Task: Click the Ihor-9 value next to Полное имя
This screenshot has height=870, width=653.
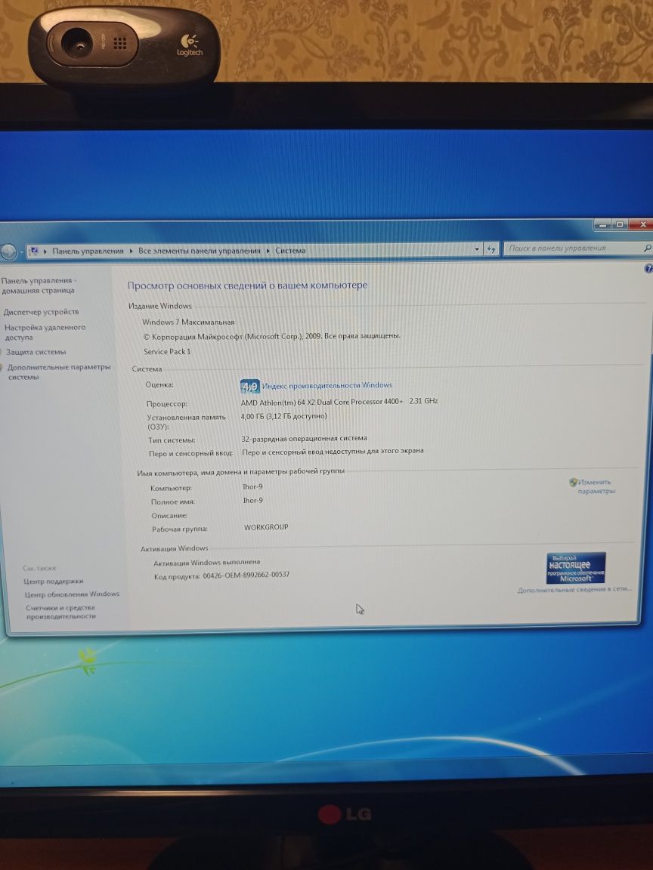Action: (x=252, y=501)
